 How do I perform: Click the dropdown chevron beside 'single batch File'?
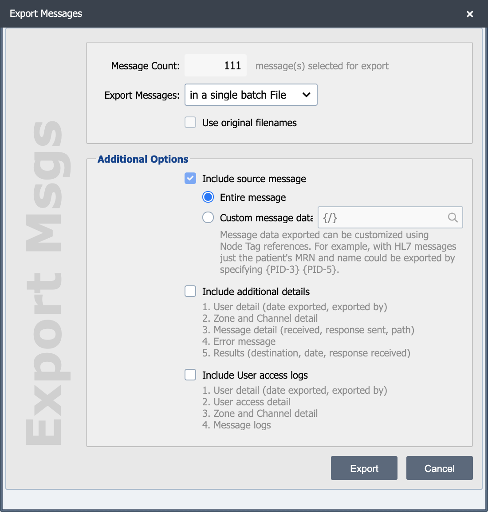306,95
